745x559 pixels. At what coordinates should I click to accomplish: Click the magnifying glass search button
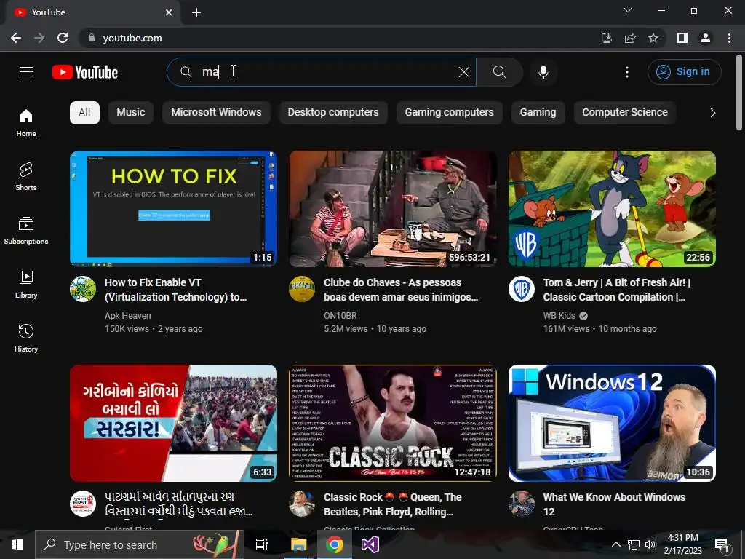click(499, 72)
